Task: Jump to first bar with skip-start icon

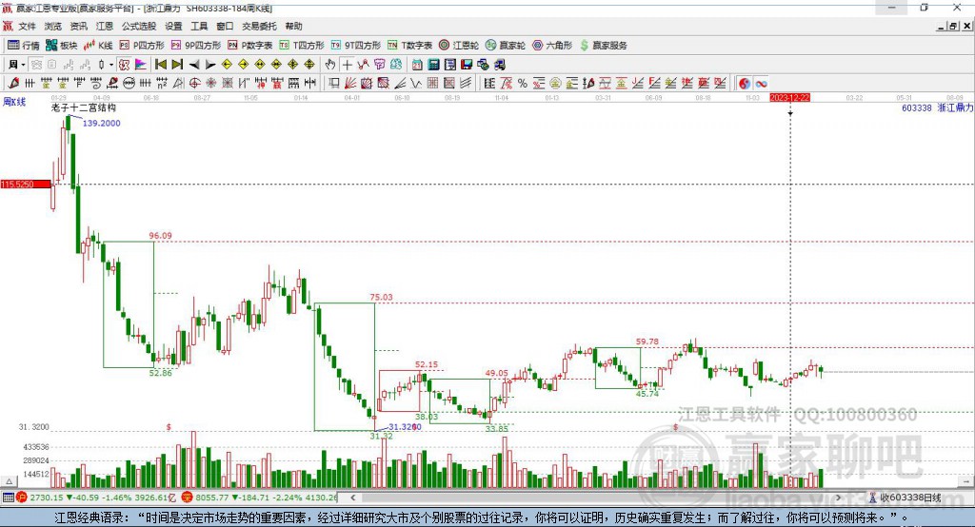Action: coord(160,65)
